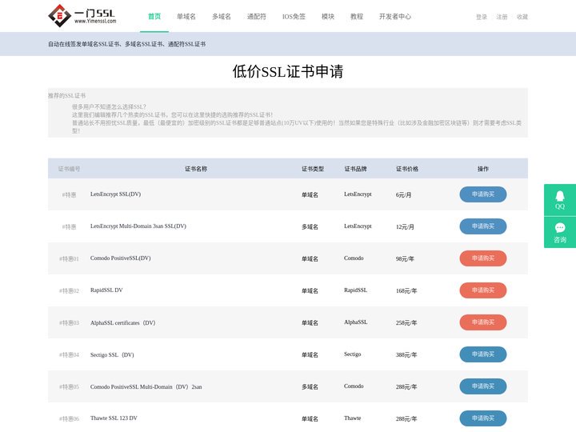576x432 pixels.
Task: Select Comodo PositiveSSL(DV) certificate name
Action: (121, 258)
